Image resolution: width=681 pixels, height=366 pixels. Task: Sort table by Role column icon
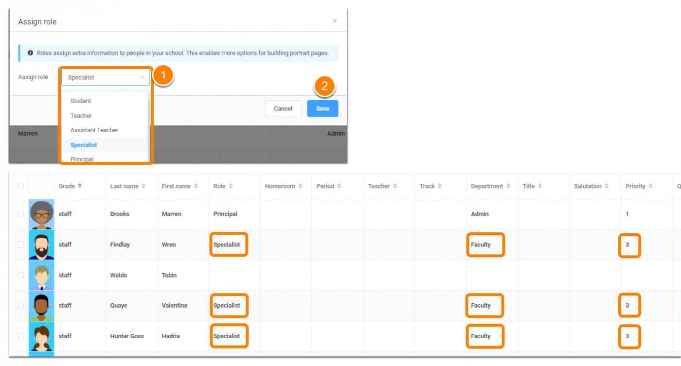[231, 186]
